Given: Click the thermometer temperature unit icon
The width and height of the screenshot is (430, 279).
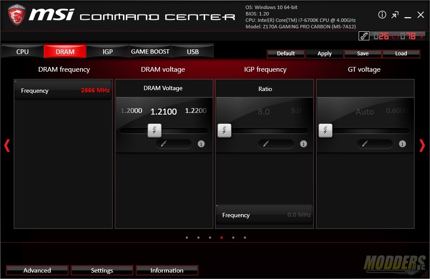Looking at the screenshot, I should (364, 36).
